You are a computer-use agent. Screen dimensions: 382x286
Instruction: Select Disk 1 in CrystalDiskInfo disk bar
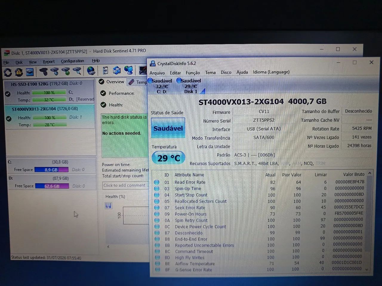coord(190,86)
